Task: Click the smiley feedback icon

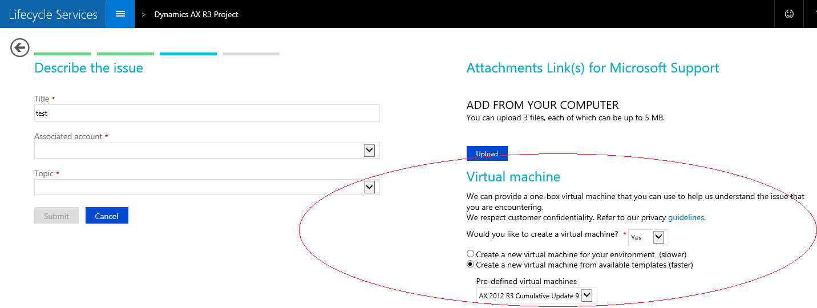Action: [x=789, y=14]
